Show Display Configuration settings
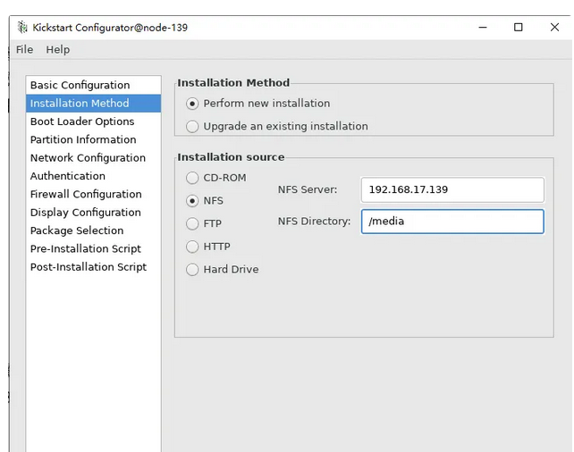 pyautogui.click(x=85, y=213)
